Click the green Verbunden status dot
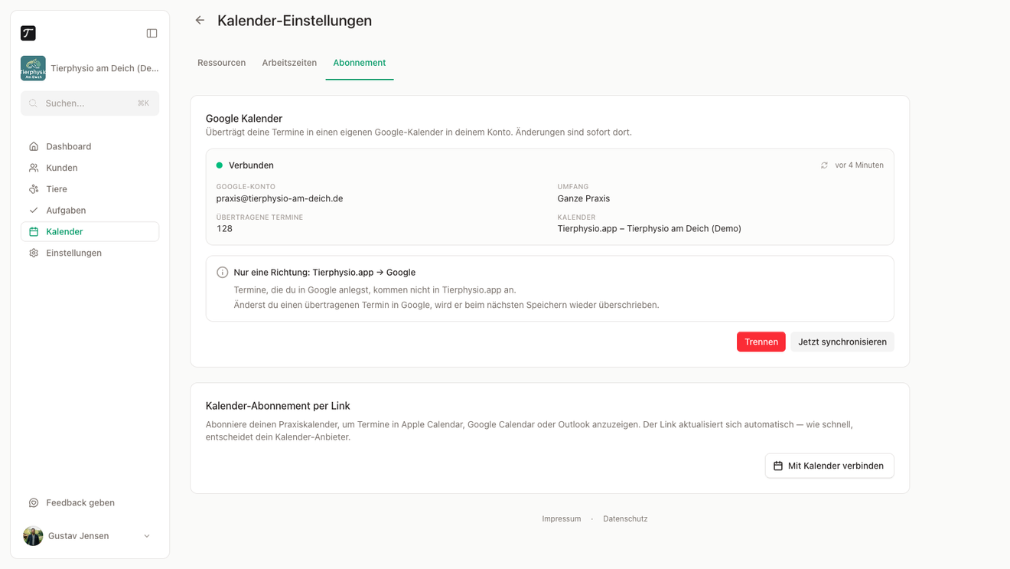Image resolution: width=1010 pixels, height=569 pixels. tap(220, 165)
